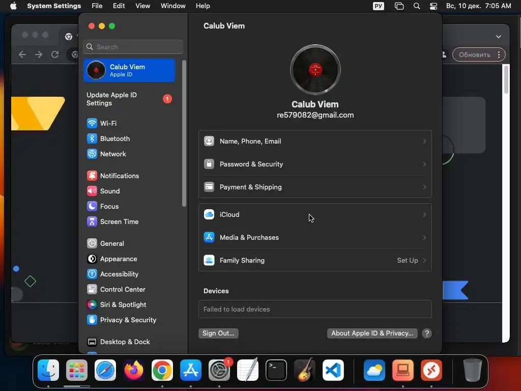Open the orange laptop app in Dock
Screen dimensions: 521x391
coord(403,370)
